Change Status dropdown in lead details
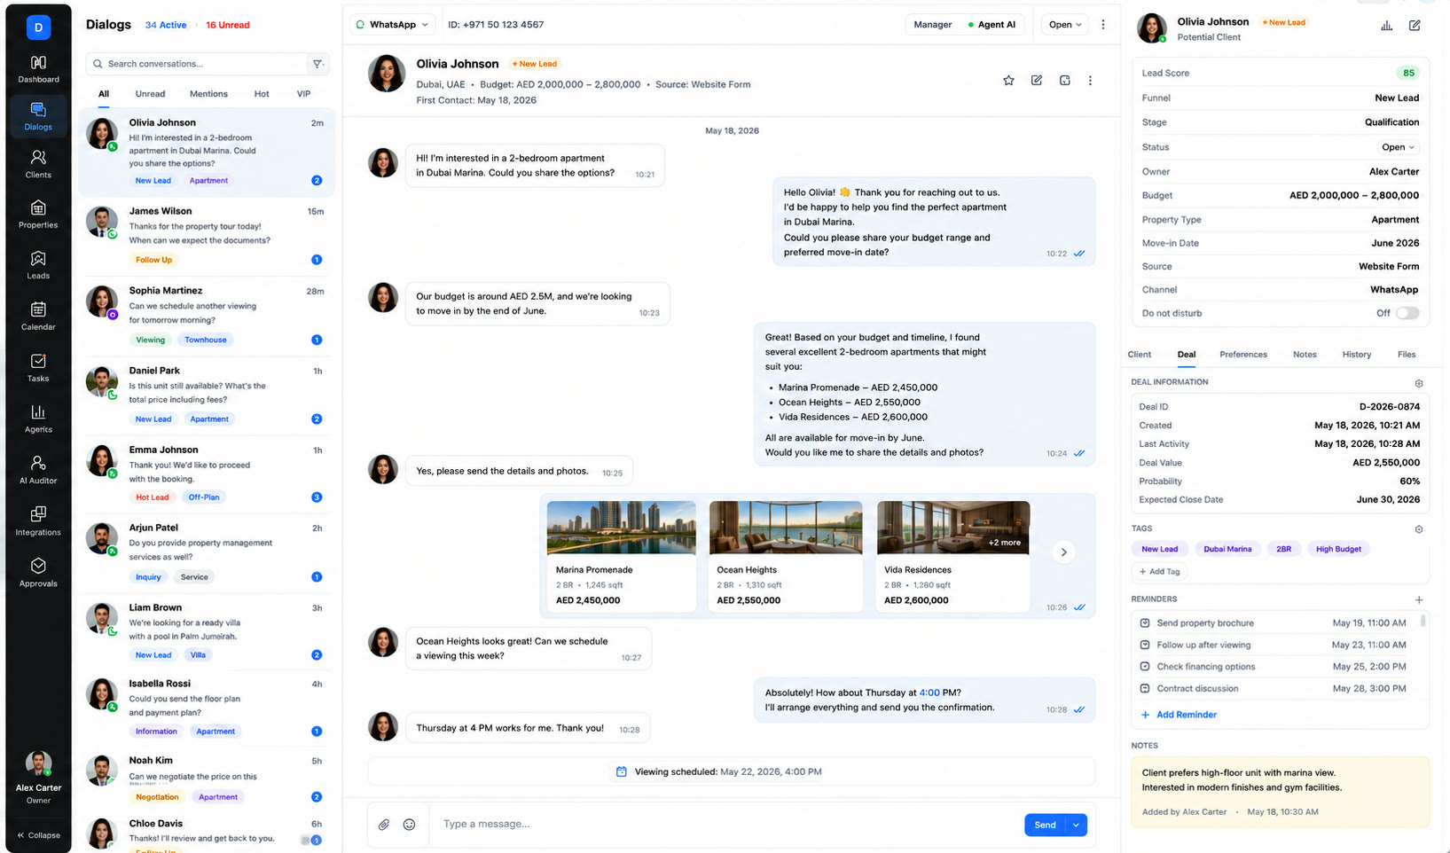The image size is (1450, 853). click(1399, 147)
